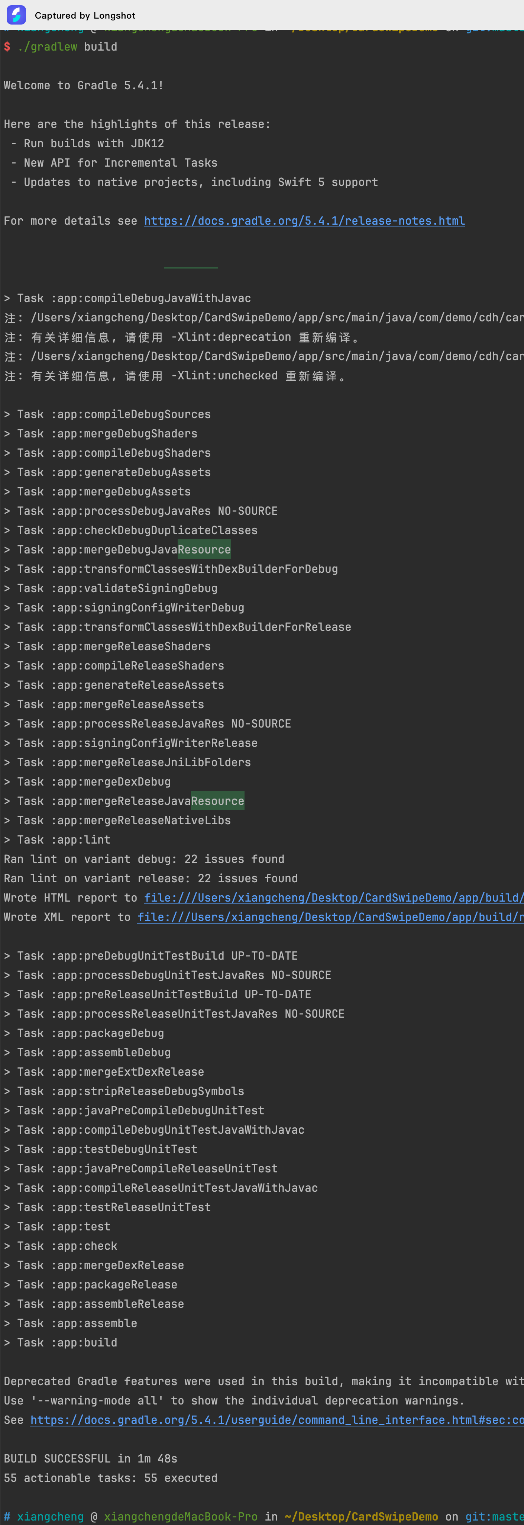Click highlighted 'Resource' in mergeDebugJavaResource
The height and width of the screenshot is (1525, 524).
(204, 549)
